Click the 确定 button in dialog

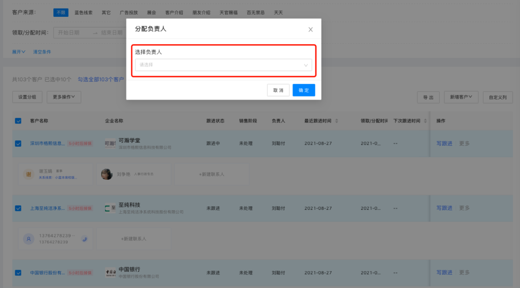[x=304, y=90]
